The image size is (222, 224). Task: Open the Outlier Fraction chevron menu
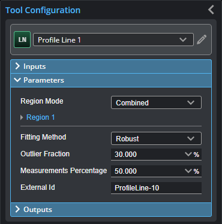(x=188, y=154)
